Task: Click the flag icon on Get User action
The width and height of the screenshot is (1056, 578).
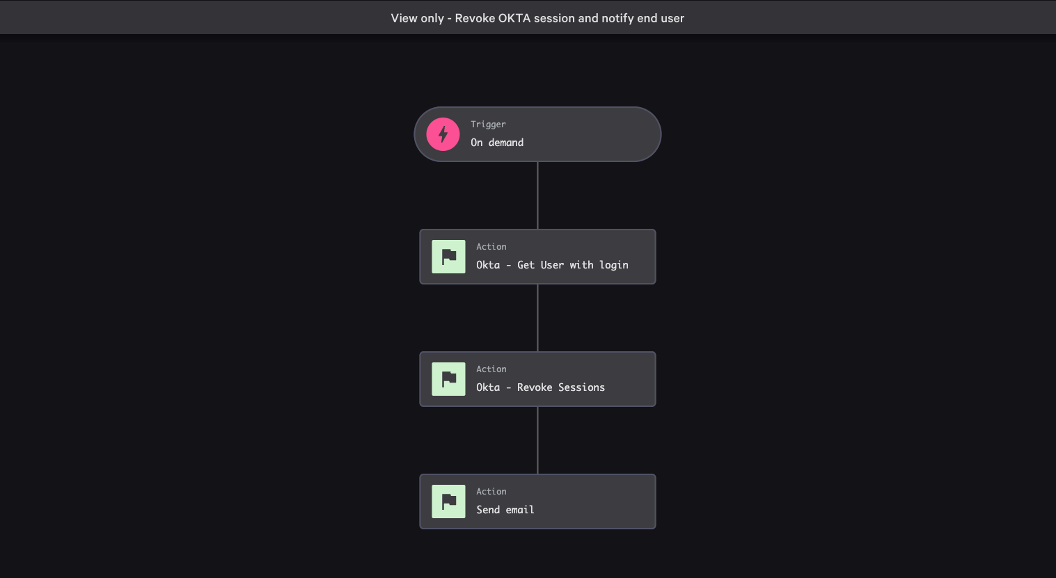Action: click(x=448, y=257)
